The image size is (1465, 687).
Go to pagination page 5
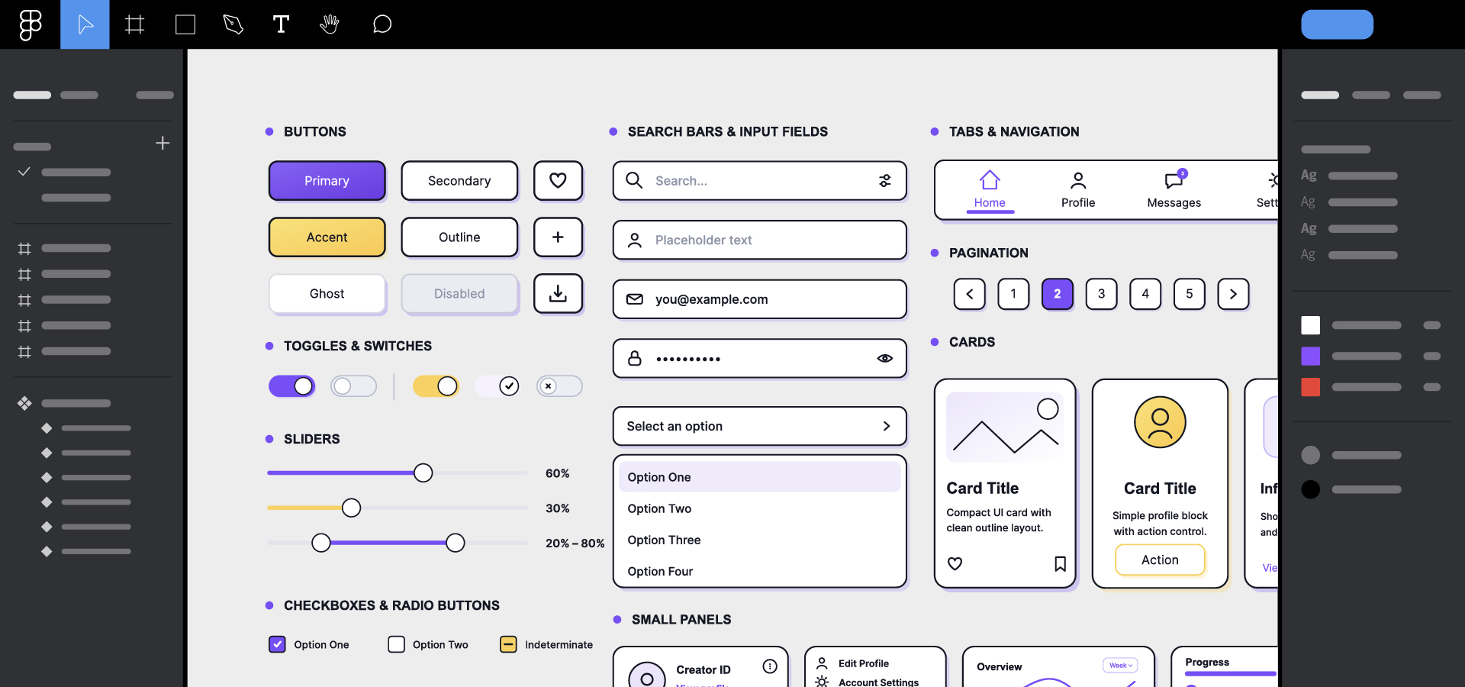tap(1189, 294)
